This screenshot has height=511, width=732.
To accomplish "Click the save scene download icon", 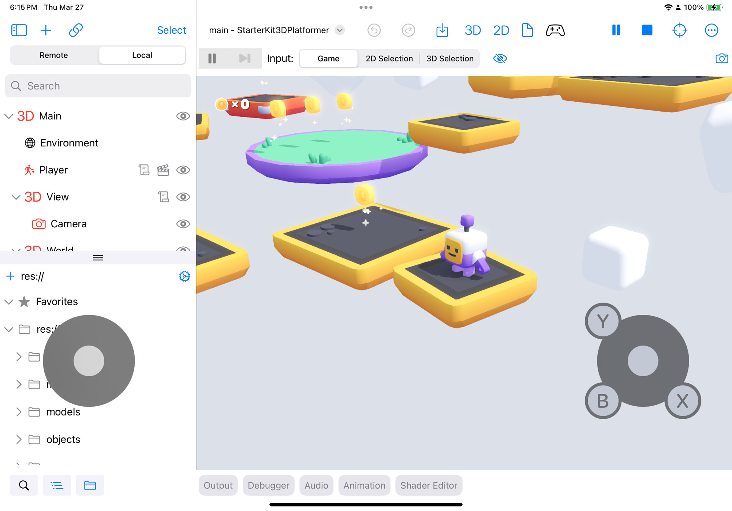I will pos(442,30).
